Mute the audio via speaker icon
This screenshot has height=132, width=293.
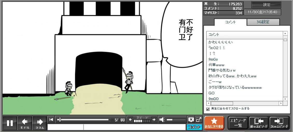[162, 120]
